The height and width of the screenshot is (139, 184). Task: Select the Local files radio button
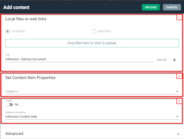click(x=7, y=31)
